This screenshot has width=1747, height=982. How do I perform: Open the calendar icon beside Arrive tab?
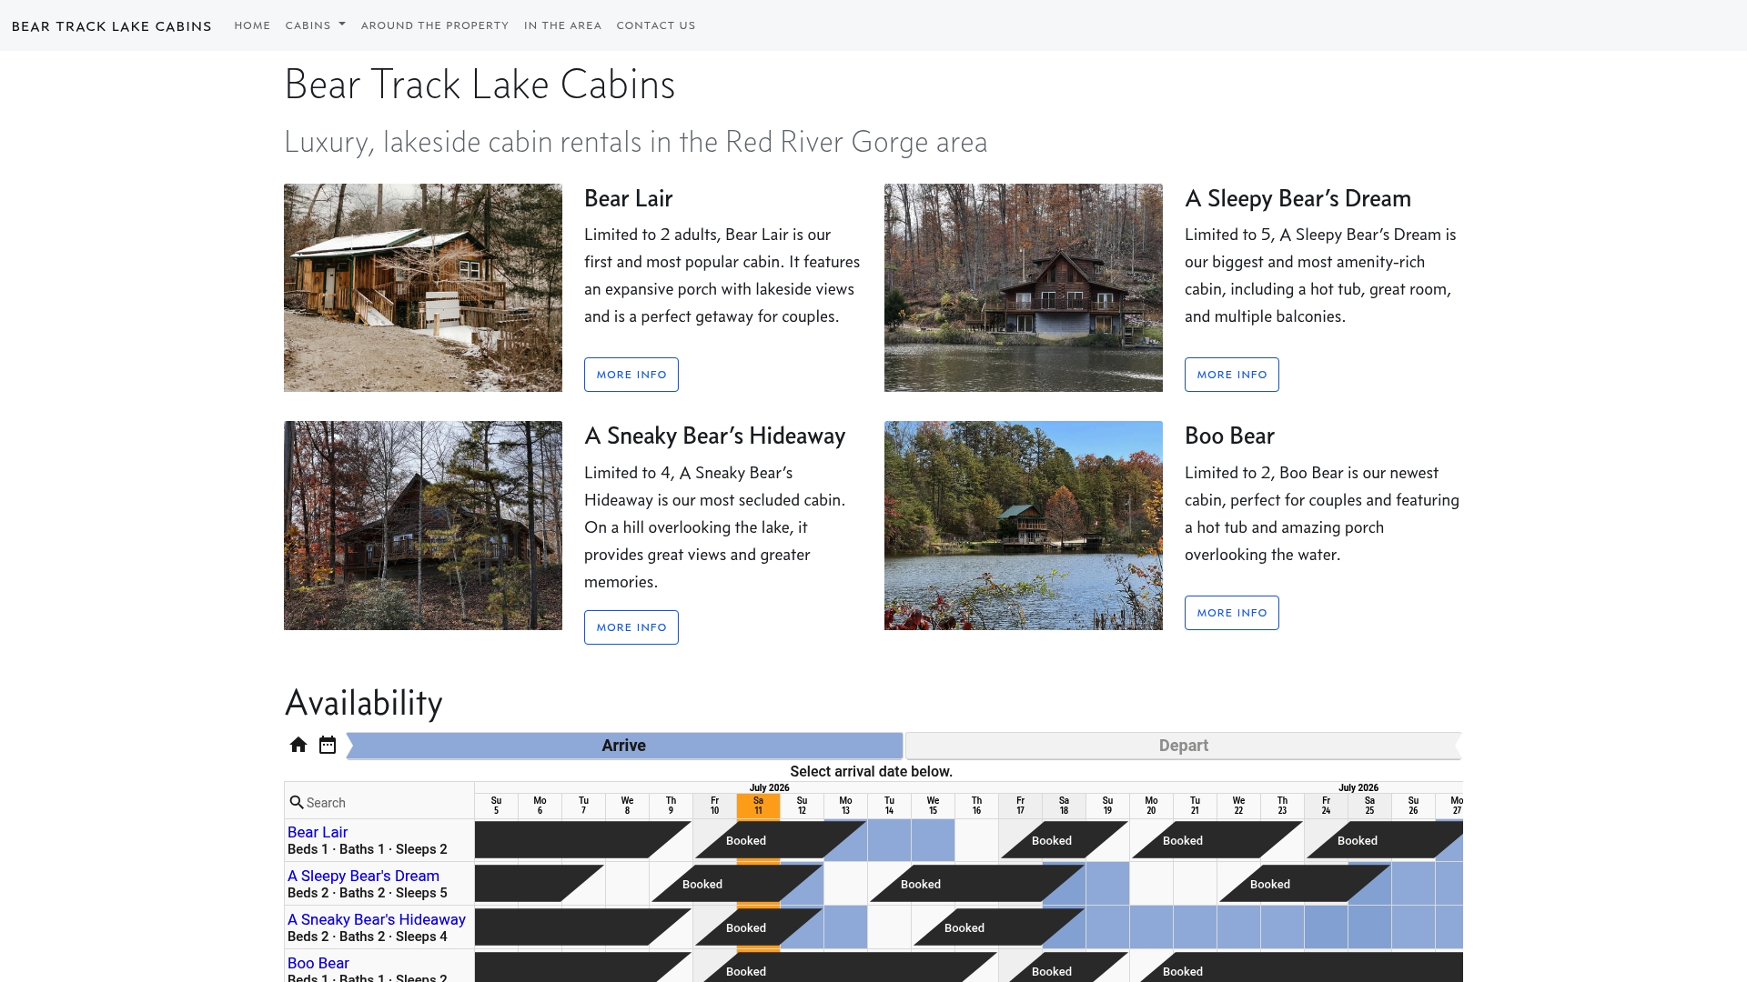pyautogui.click(x=328, y=746)
